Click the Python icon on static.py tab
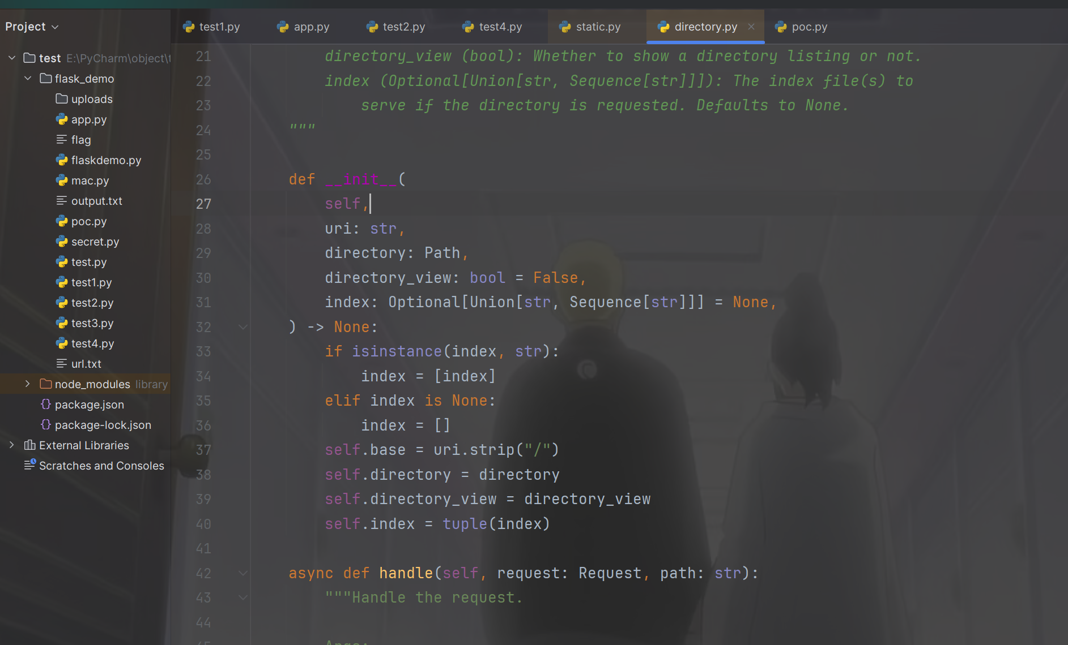Screen dimensions: 1068x645 [564, 27]
